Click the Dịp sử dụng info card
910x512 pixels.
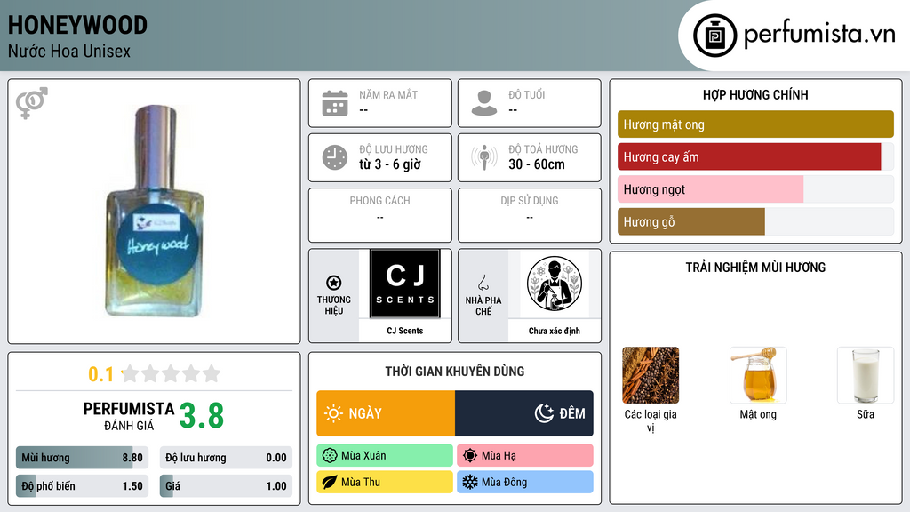[x=530, y=215]
